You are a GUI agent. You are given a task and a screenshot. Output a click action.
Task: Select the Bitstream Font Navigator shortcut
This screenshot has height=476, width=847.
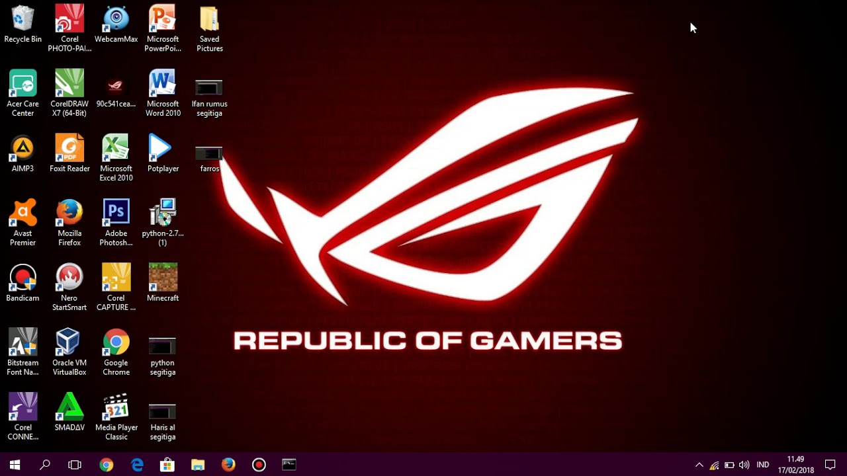(x=22, y=352)
